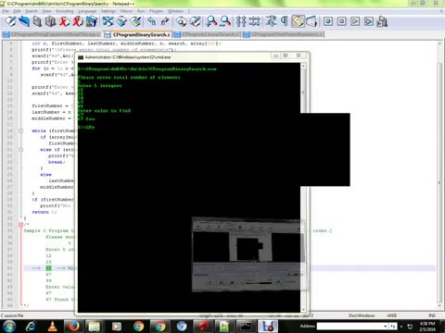Click Dos\Windows in the status bar
The image size is (445, 333).
(362, 315)
